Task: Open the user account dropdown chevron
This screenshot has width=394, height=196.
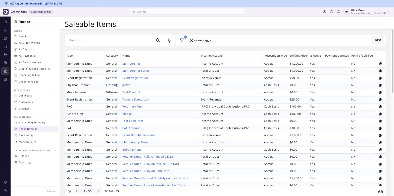Action: (389, 12)
